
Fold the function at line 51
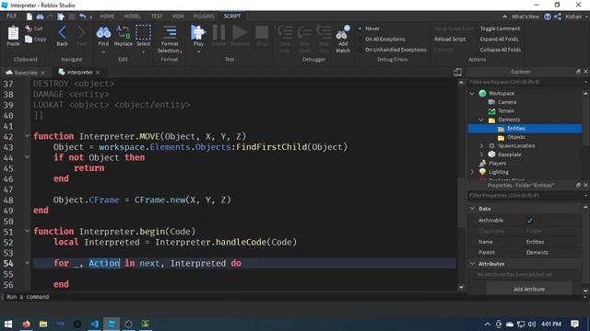pos(27,231)
